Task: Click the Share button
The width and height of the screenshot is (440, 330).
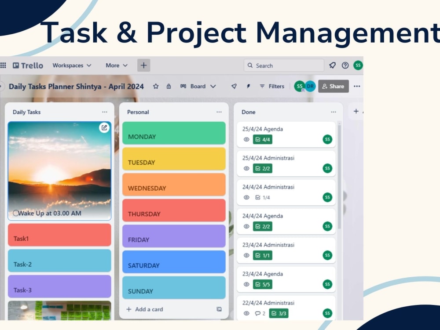Action: (334, 86)
